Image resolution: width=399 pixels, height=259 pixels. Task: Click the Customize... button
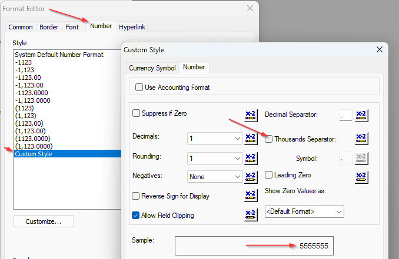[44, 221]
